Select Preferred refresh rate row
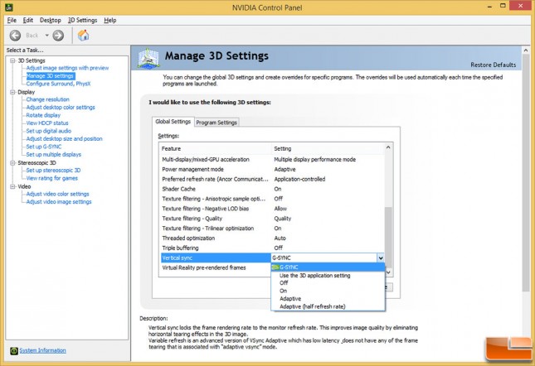The image size is (535, 366). point(273,179)
